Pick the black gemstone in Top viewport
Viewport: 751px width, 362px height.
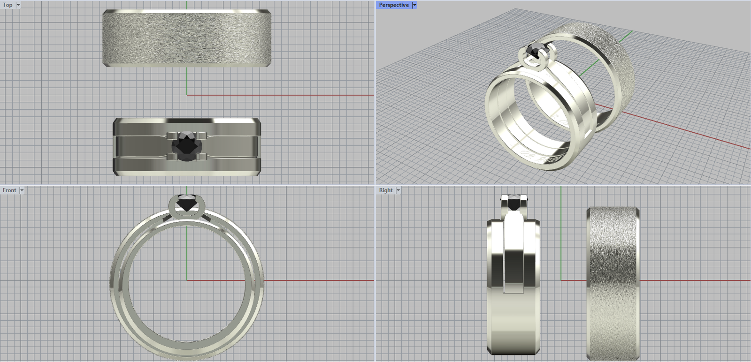[x=186, y=147]
